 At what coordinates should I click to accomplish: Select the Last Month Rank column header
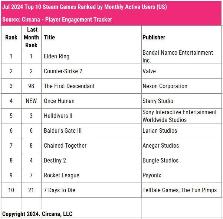coord(31,37)
